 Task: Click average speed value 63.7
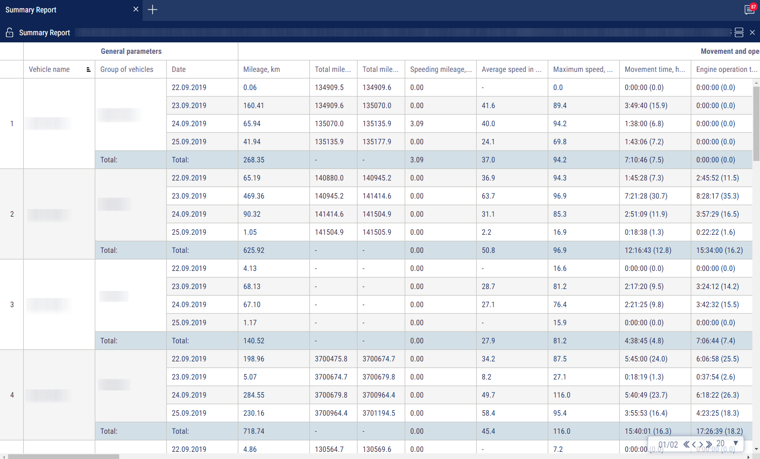[488, 196]
